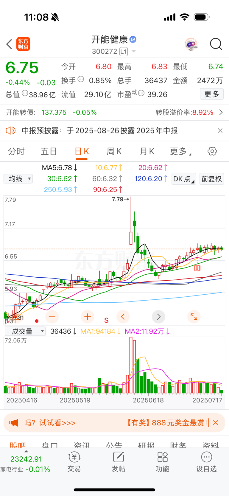Switch to 分时 tab
Image resolution: width=229 pixels, height=496 pixels.
(16, 152)
